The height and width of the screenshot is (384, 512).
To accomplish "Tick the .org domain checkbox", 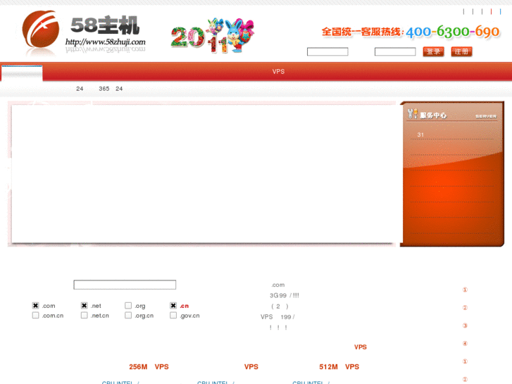I will pyautogui.click(x=128, y=306).
